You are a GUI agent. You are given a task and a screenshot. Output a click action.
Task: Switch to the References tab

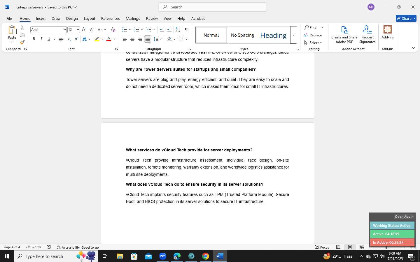110,18
